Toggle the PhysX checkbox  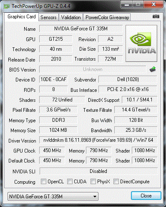pos(93,182)
